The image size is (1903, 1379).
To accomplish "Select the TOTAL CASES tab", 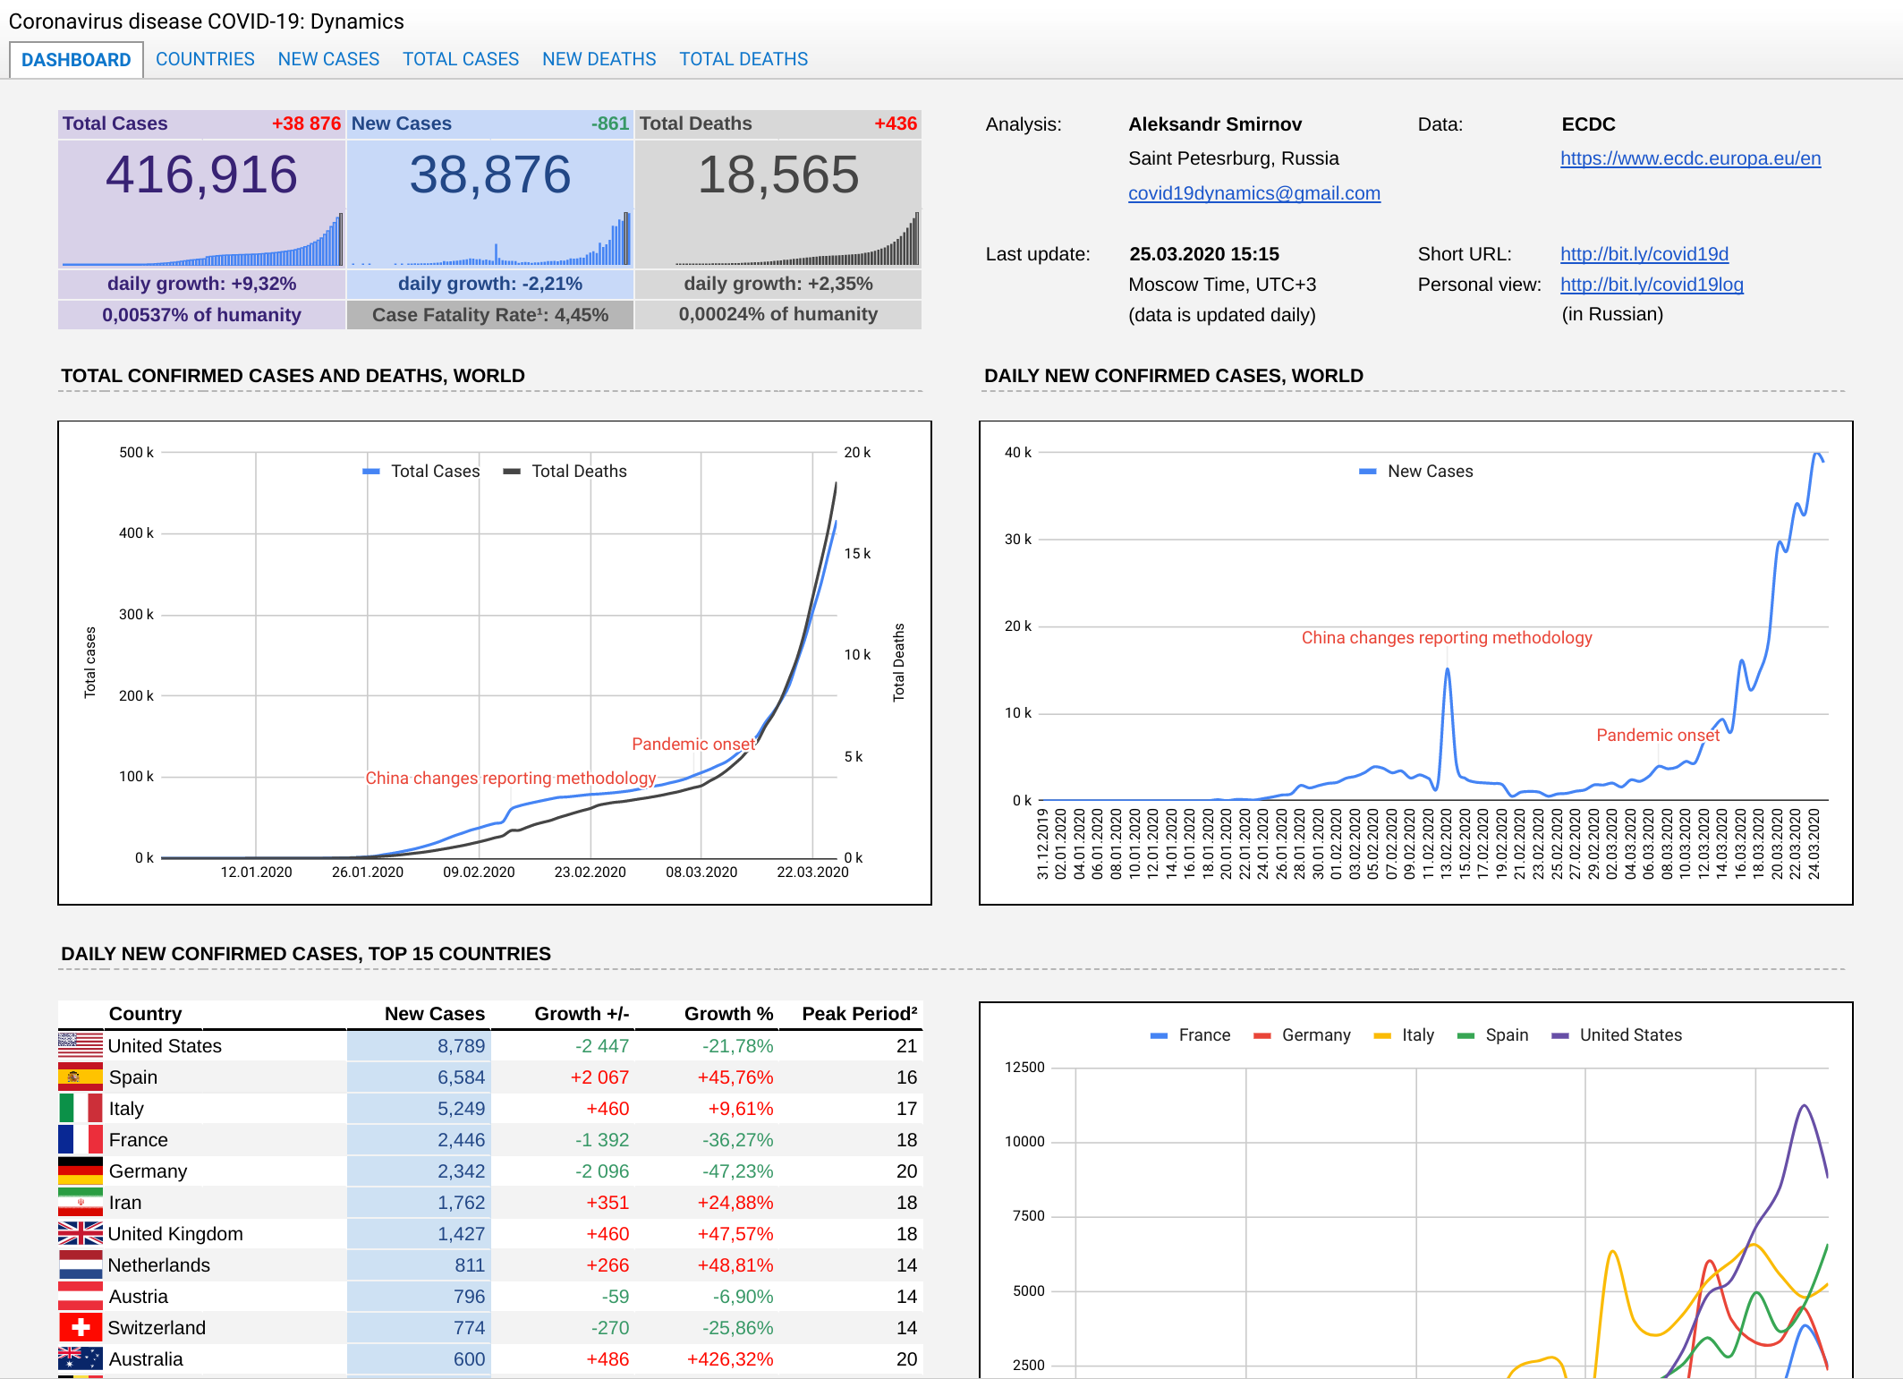I will (460, 59).
